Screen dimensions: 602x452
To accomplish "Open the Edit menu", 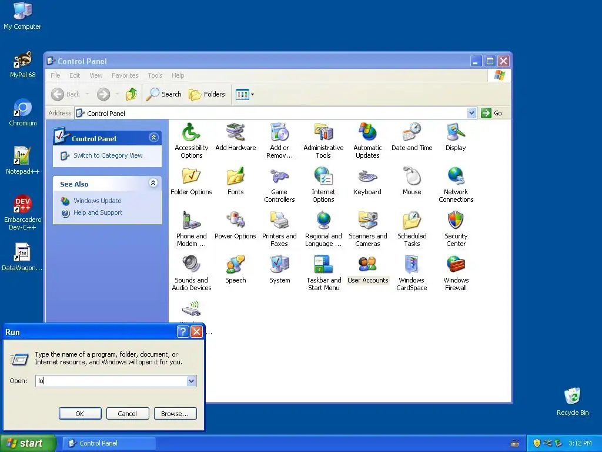I will pyautogui.click(x=75, y=75).
